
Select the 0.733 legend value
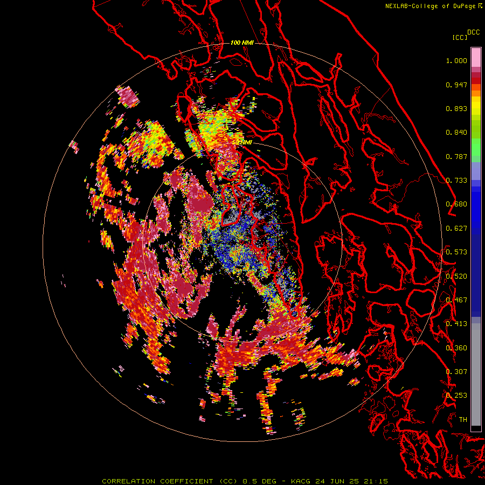pyautogui.click(x=456, y=181)
